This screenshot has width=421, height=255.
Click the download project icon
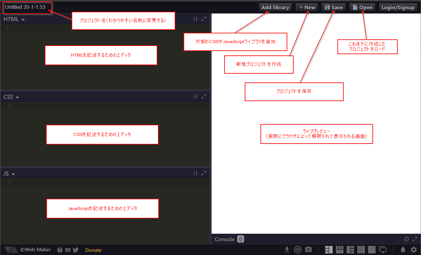tap(287, 250)
